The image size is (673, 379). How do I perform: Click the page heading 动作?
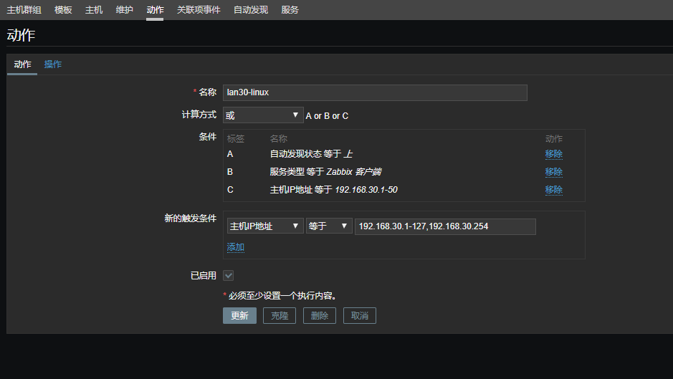pyautogui.click(x=21, y=35)
